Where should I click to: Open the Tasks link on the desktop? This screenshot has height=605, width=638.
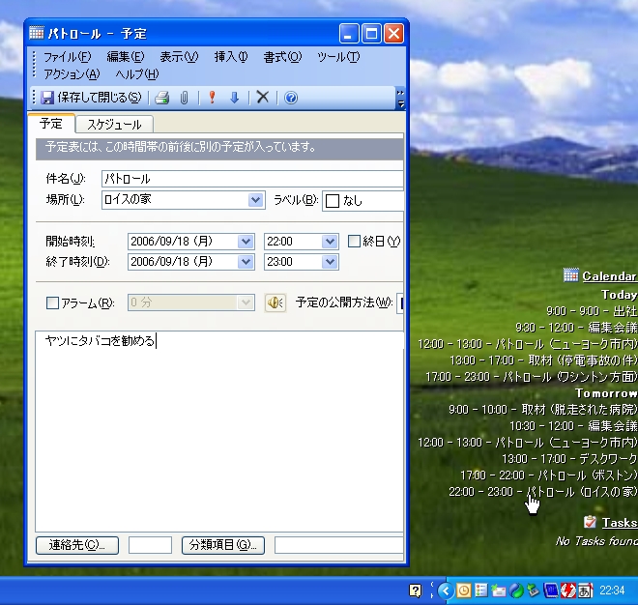click(620, 522)
